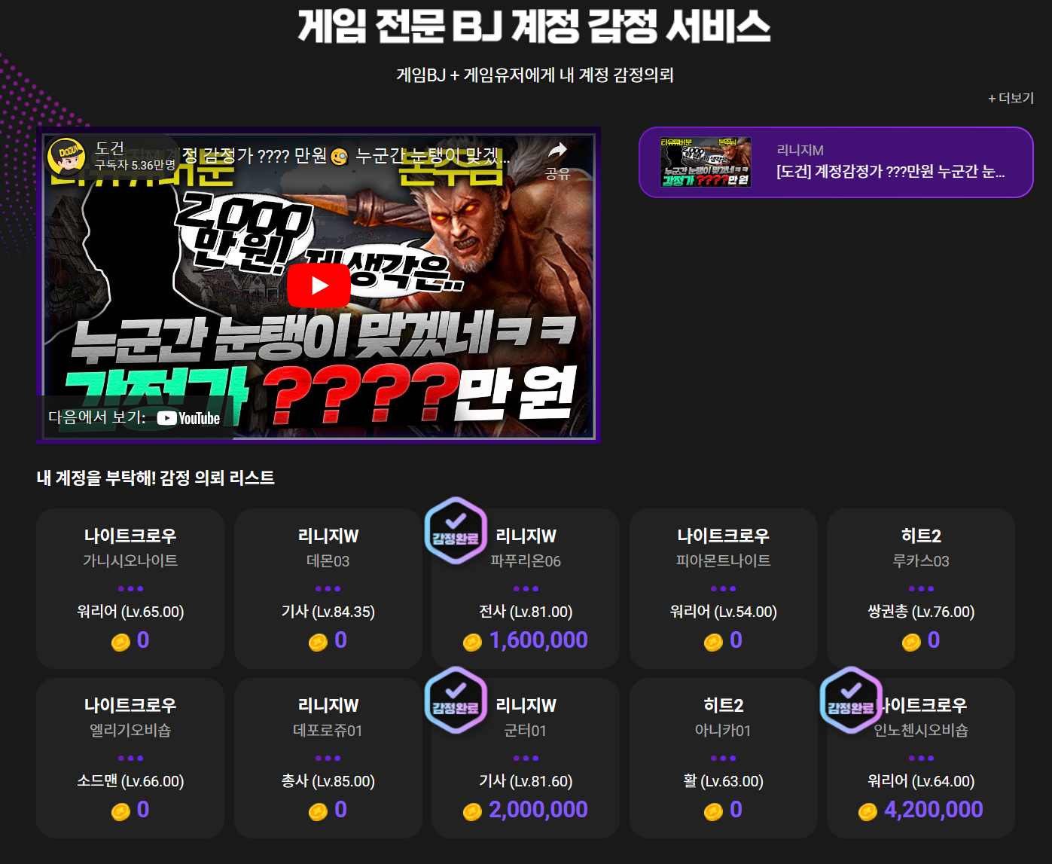Click the 2,000,000 appraisal value
This screenshot has height=864, width=1052.
pyautogui.click(x=538, y=810)
